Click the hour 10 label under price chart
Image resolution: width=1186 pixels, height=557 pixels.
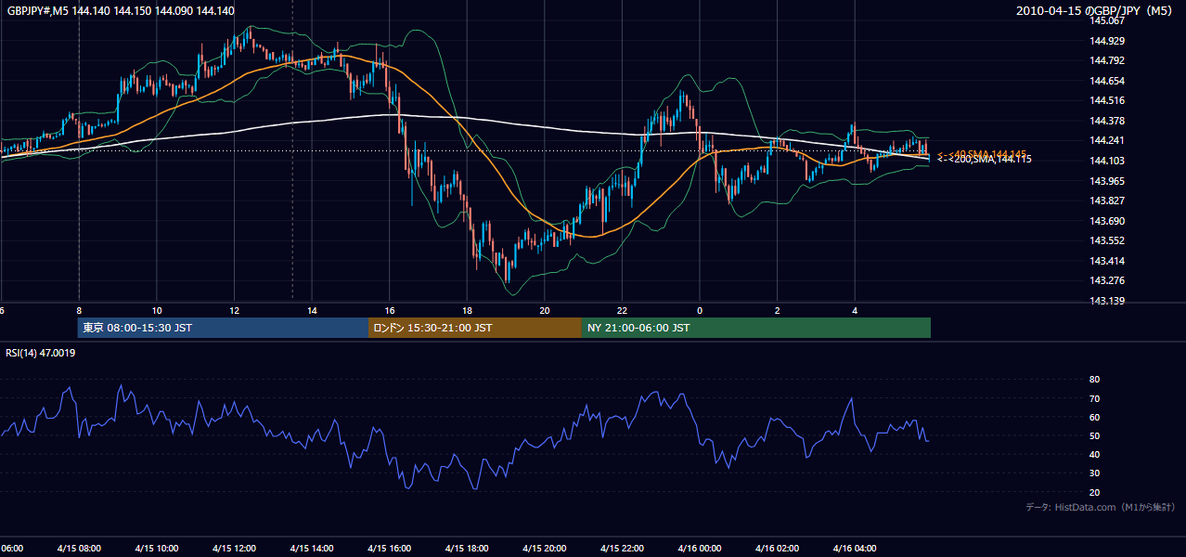coord(157,311)
